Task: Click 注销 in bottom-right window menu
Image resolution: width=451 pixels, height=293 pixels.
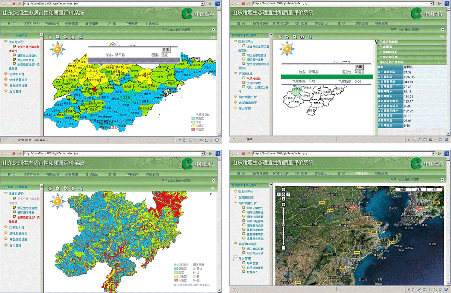Action: pos(342,173)
